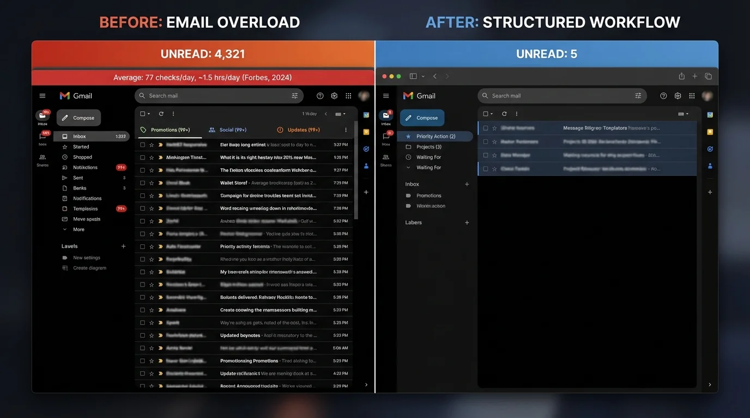Open the hamburger main menu

click(43, 95)
